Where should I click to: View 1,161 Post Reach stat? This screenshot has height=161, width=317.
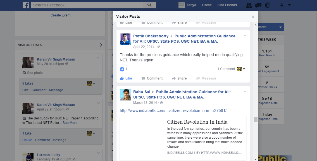coord(267,53)
